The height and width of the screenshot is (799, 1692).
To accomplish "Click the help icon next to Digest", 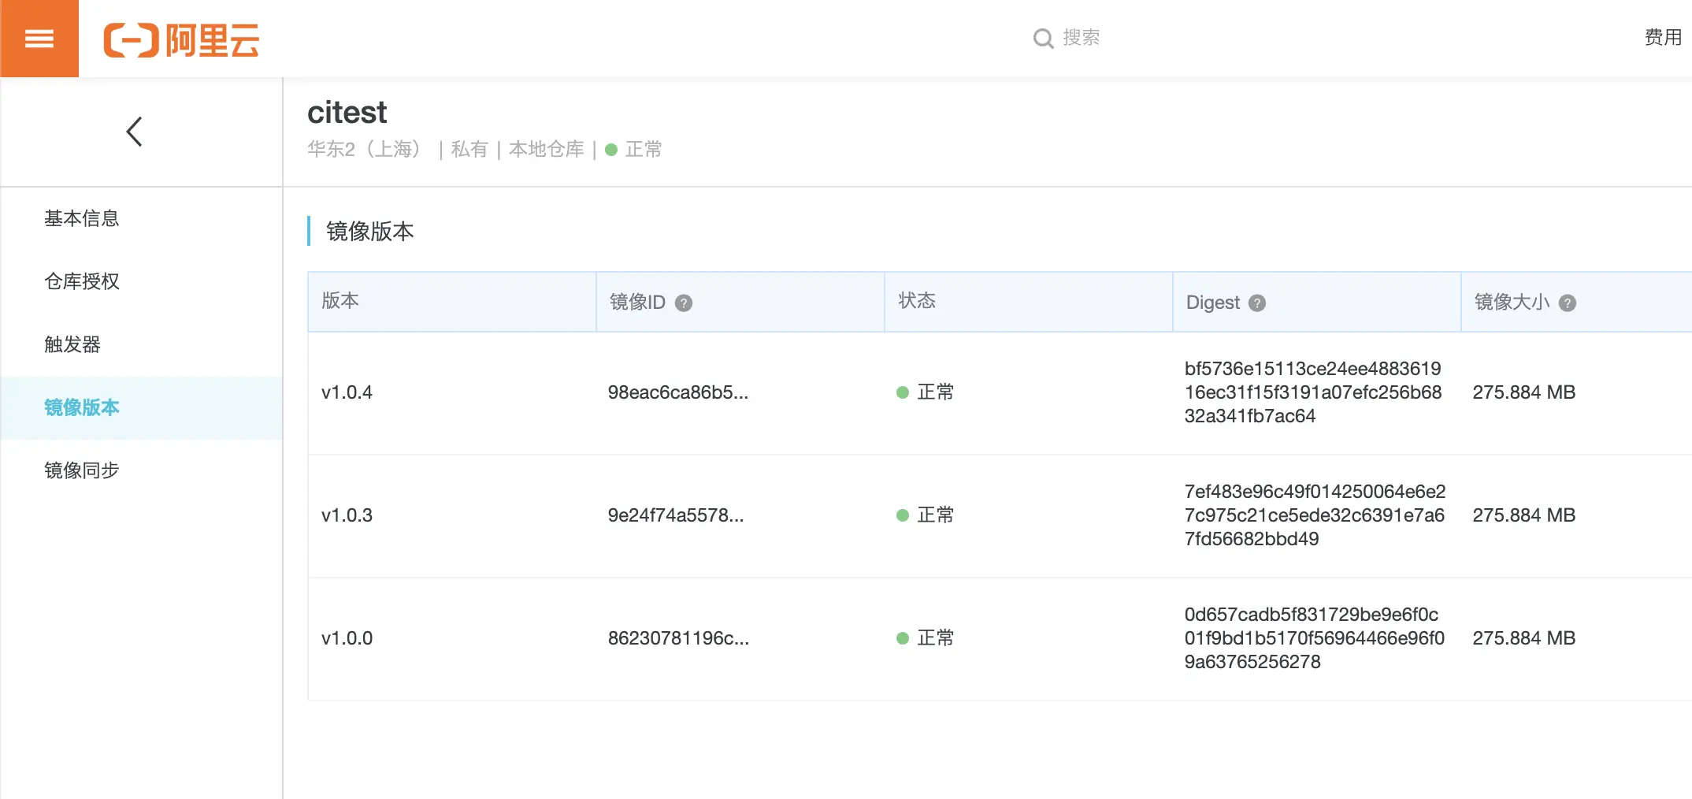I will click(1257, 303).
